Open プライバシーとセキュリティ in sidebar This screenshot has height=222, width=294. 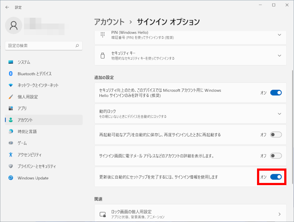click(x=37, y=166)
